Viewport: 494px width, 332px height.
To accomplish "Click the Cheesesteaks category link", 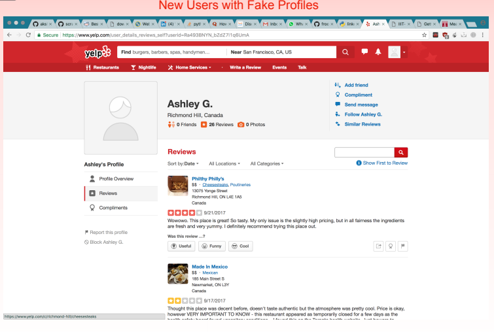I will pyautogui.click(x=215, y=185).
